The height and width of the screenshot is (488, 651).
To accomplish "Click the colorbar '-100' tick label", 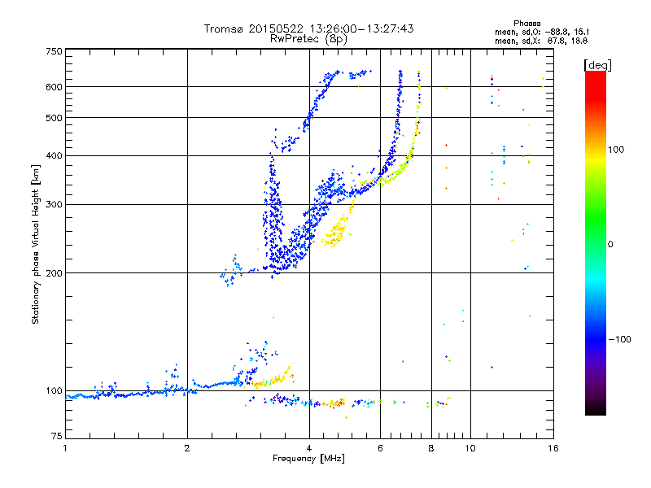I will point(619,339).
